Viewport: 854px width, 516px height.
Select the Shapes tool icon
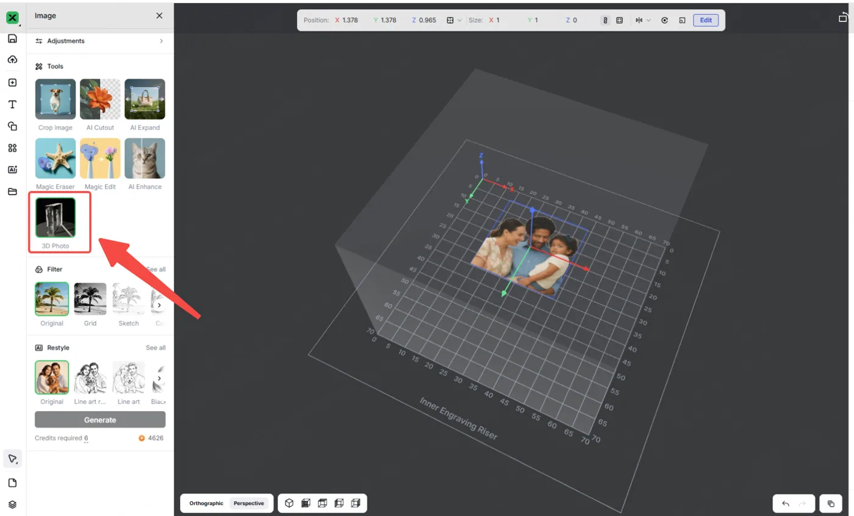click(x=12, y=126)
